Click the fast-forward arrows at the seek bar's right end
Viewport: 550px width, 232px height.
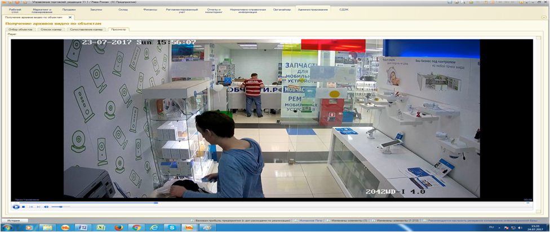click(528, 203)
